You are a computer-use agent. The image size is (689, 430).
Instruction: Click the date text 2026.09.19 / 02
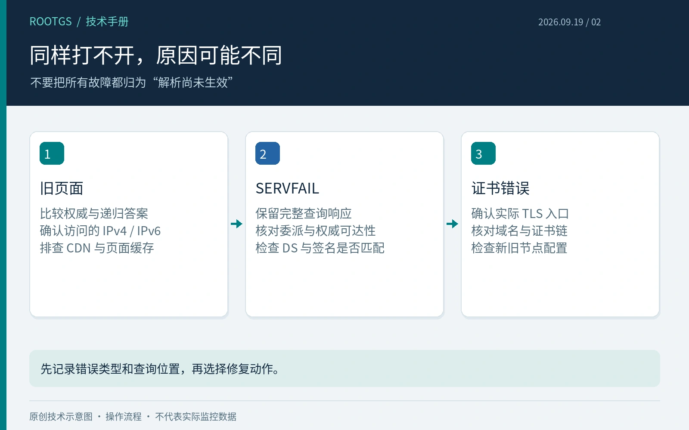point(569,22)
